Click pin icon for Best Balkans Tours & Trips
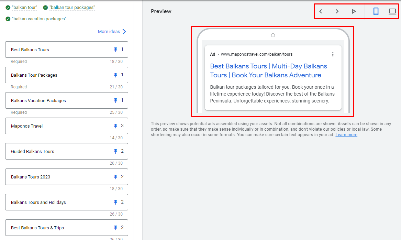Screen dimensions: 401x240 pyautogui.click(x=115, y=228)
